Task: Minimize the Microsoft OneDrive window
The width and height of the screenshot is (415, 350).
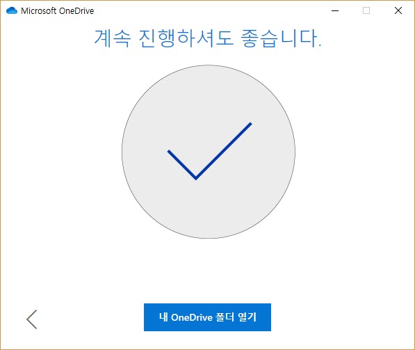Action: click(x=335, y=10)
